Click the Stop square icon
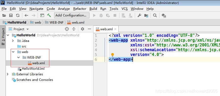This screenshot has height=96, width=220. coord(115,16)
